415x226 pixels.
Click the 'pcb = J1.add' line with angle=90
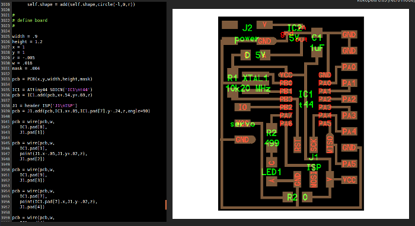[x=81, y=111]
